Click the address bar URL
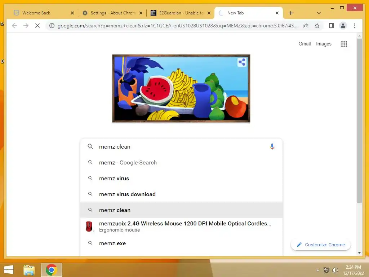Viewport: 369px width, 277px height. coord(177,26)
